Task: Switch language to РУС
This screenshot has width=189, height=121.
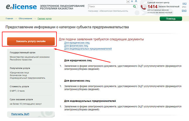Action: coord(184,7)
